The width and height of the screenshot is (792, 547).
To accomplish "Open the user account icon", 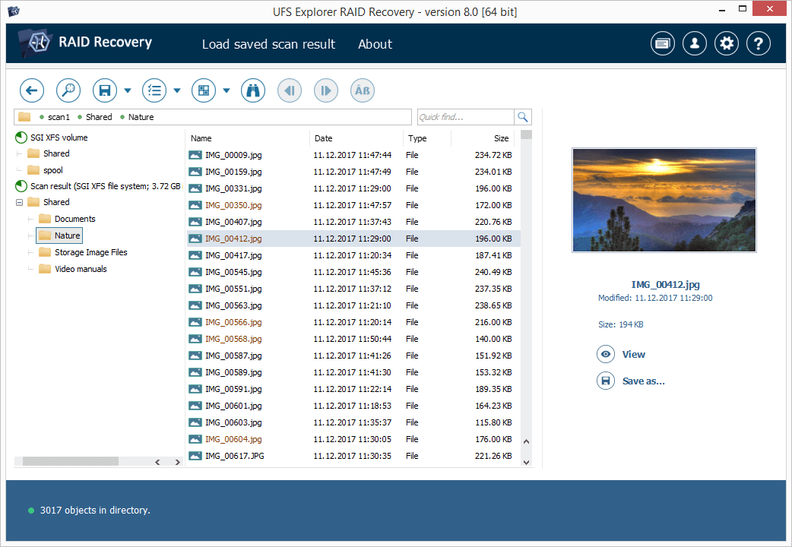I will (694, 43).
